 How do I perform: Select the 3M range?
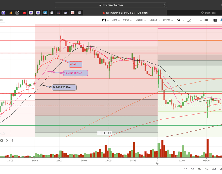coord(207,169)
